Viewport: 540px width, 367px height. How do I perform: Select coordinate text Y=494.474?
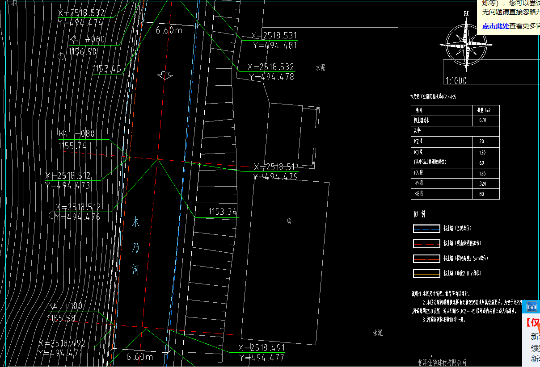pyautogui.click(x=80, y=23)
